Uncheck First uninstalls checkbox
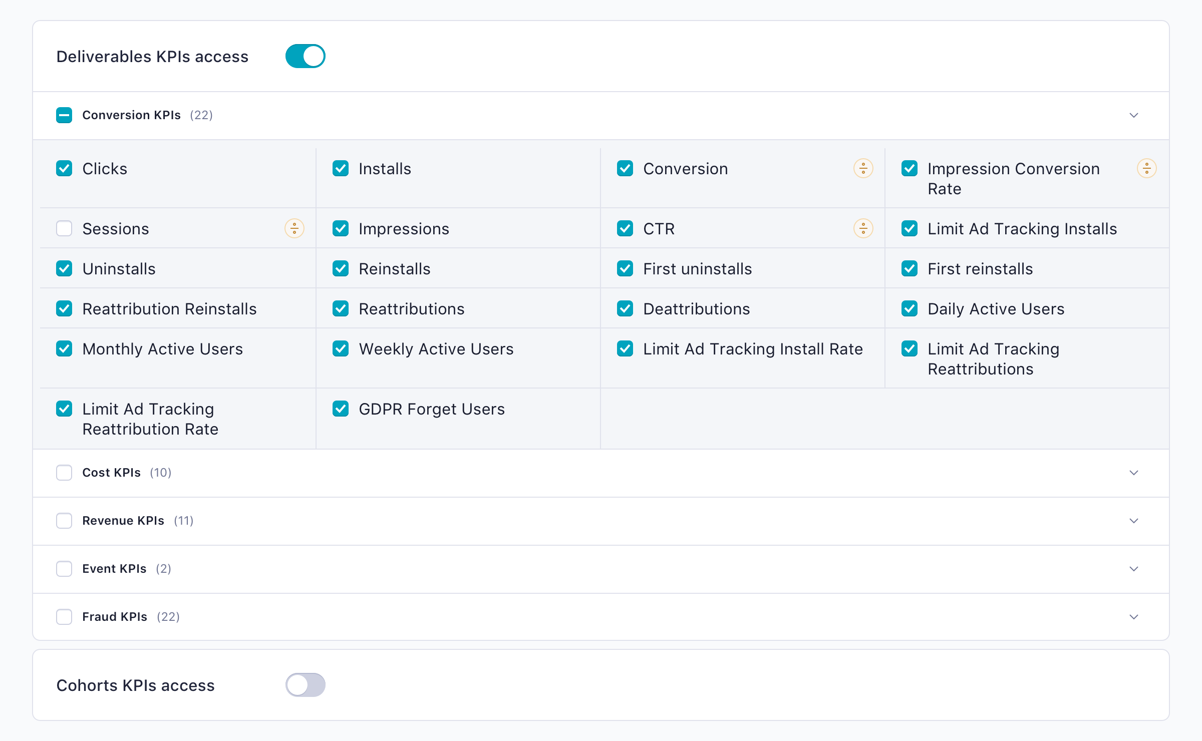The width and height of the screenshot is (1202, 741). pos(625,269)
